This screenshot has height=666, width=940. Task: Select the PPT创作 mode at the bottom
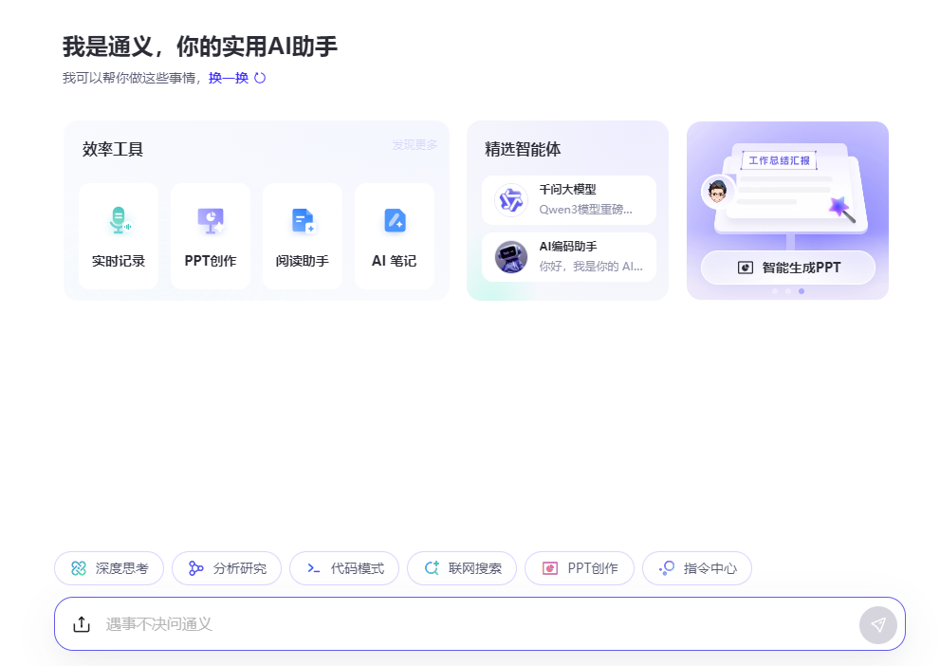(x=580, y=568)
